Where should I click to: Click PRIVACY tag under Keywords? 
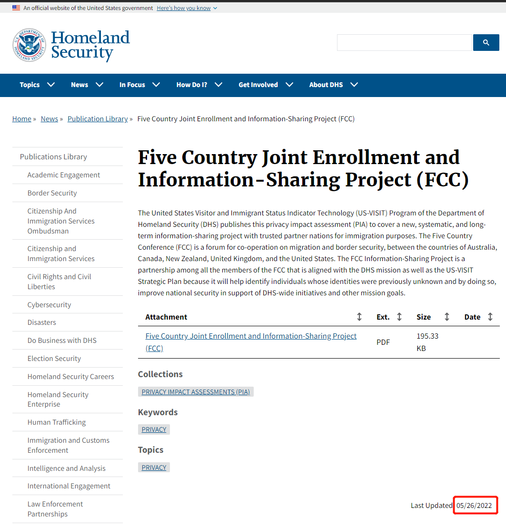[x=154, y=429]
